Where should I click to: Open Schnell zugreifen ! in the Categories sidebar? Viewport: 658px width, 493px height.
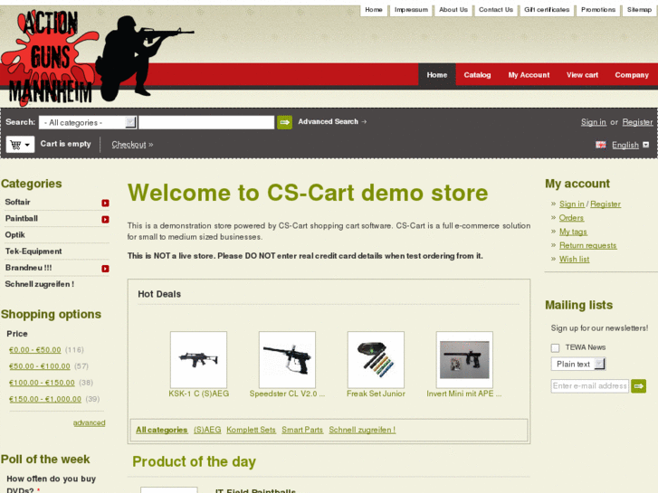[x=40, y=284]
